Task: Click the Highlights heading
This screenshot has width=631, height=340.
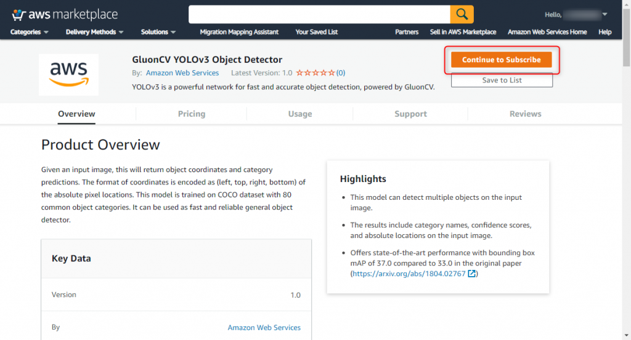Action: (363, 179)
